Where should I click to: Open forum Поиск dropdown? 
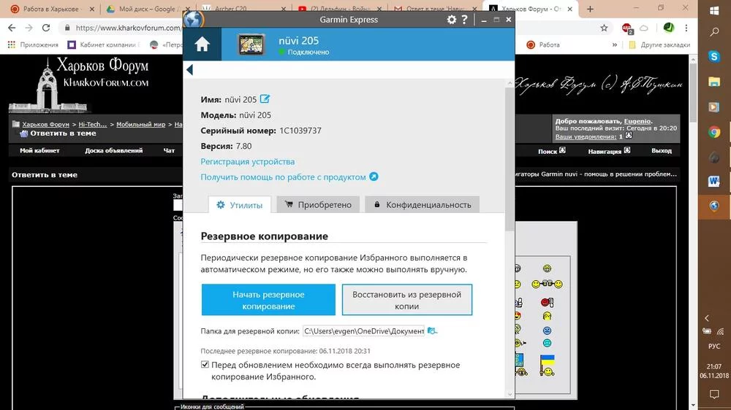pyautogui.click(x=551, y=151)
